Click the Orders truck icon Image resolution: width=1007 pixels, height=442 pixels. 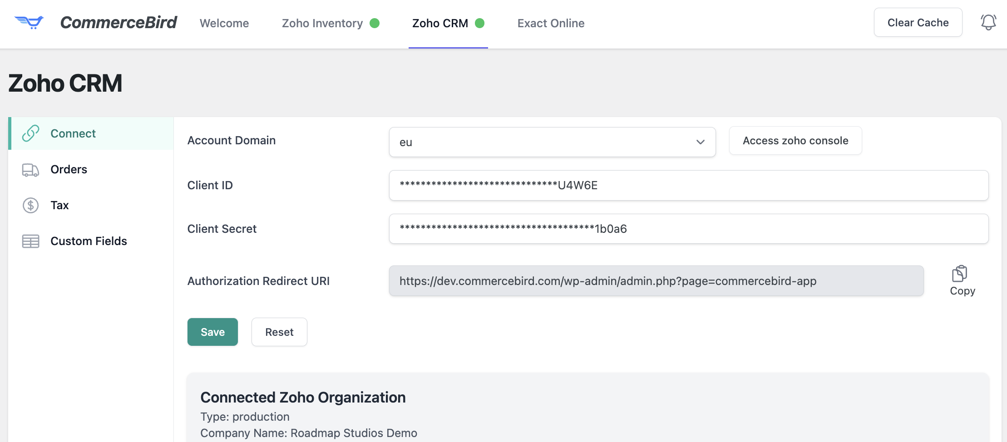[30, 170]
